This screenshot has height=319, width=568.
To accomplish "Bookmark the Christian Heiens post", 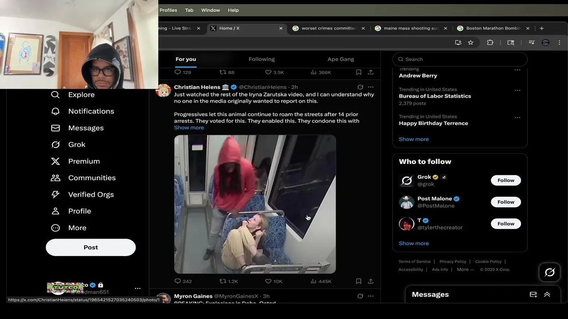I will click(359, 281).
